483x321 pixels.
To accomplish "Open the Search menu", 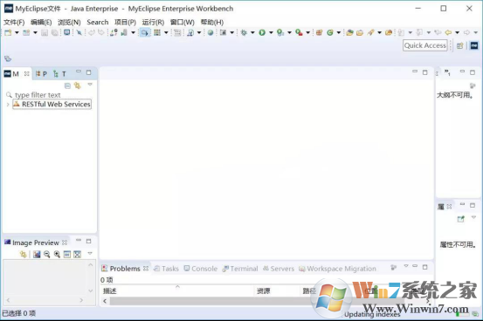I will 98,22.
